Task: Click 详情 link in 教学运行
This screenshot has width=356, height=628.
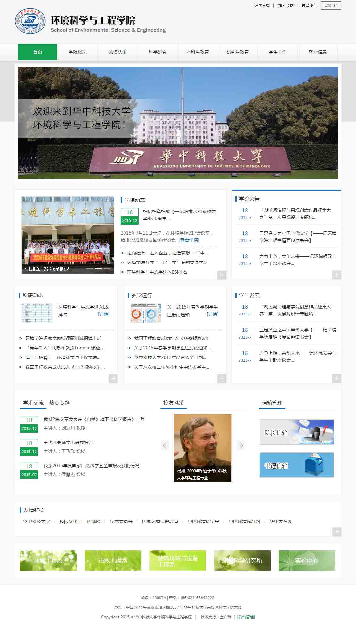Action: coord(213,314)
